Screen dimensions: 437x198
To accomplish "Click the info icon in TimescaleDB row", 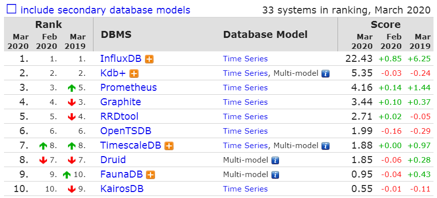I will (x=325, y=146).
